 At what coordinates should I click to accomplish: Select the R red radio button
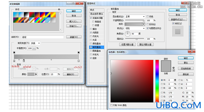coord(162,93)
